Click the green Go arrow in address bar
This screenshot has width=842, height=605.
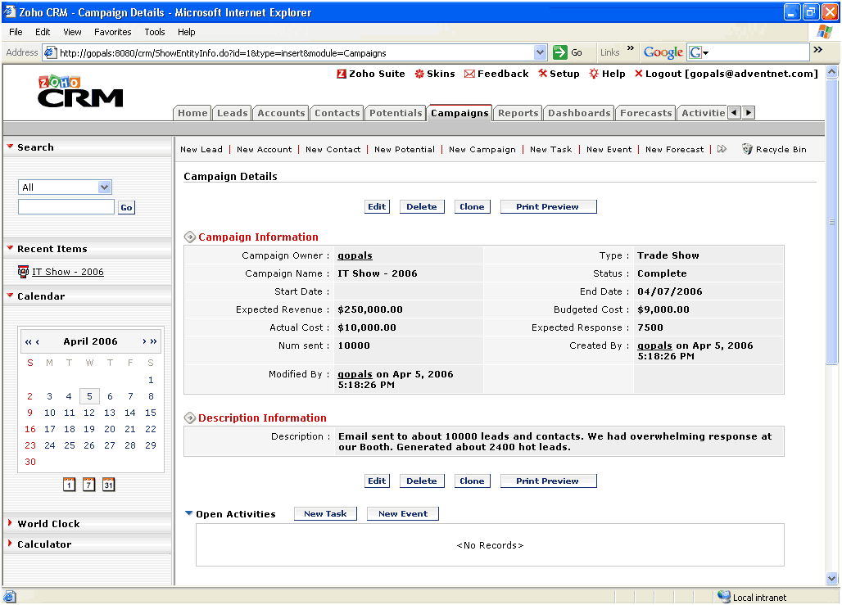pyautogui.click(x=560, y=52)
